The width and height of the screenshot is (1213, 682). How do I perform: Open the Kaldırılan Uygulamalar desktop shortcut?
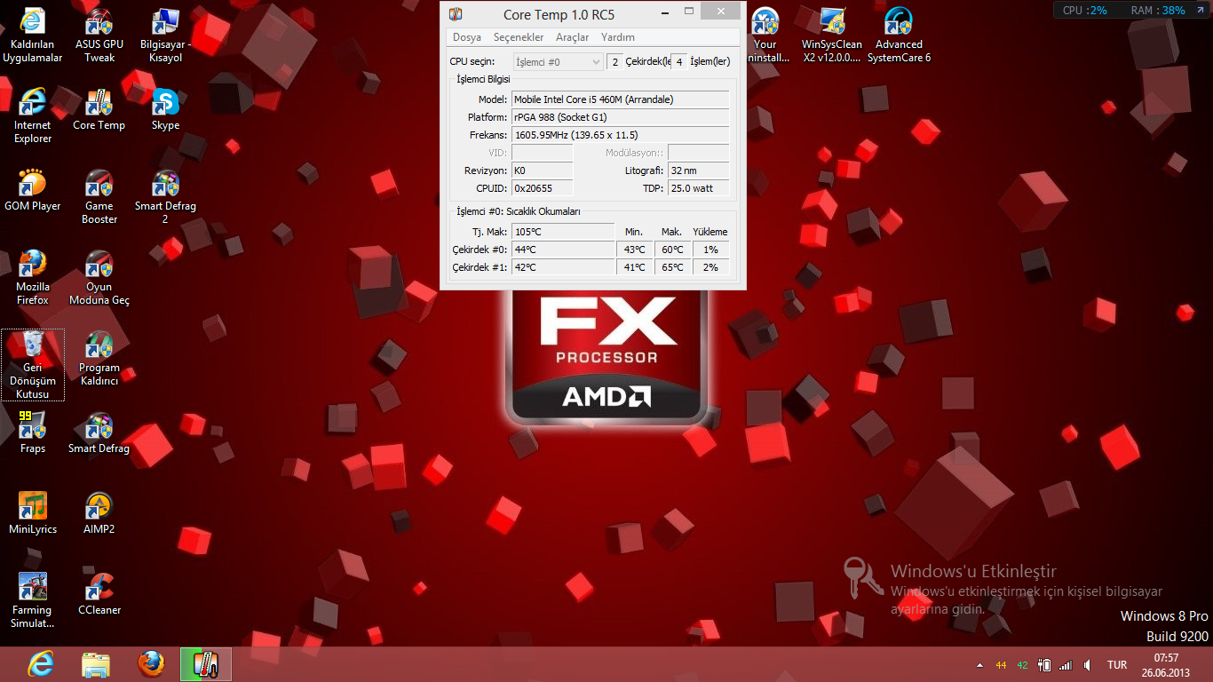coord(33,36)
